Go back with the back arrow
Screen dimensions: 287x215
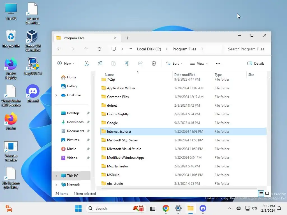coord(59,49)
